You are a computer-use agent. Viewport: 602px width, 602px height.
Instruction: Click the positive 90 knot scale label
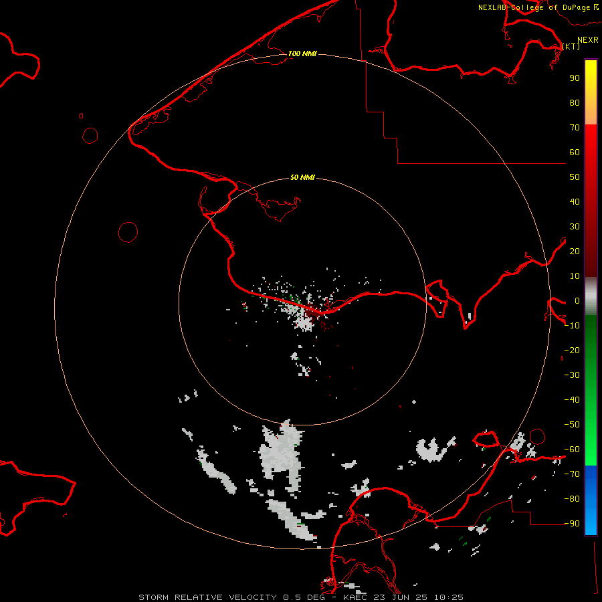[x=575, y=78]
